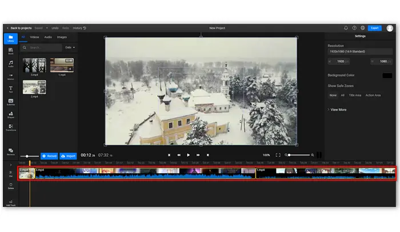Select the 2.mp4 library thumbnail
400x232 pixels.
34,87
